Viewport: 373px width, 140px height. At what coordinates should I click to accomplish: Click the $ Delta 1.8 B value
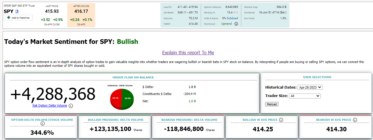[x=192, y=87]
